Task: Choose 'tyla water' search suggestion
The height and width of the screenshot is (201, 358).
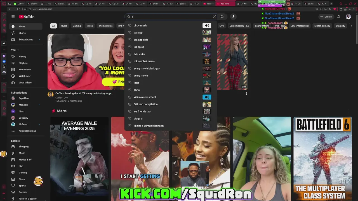Action: [x=171, y=54]
